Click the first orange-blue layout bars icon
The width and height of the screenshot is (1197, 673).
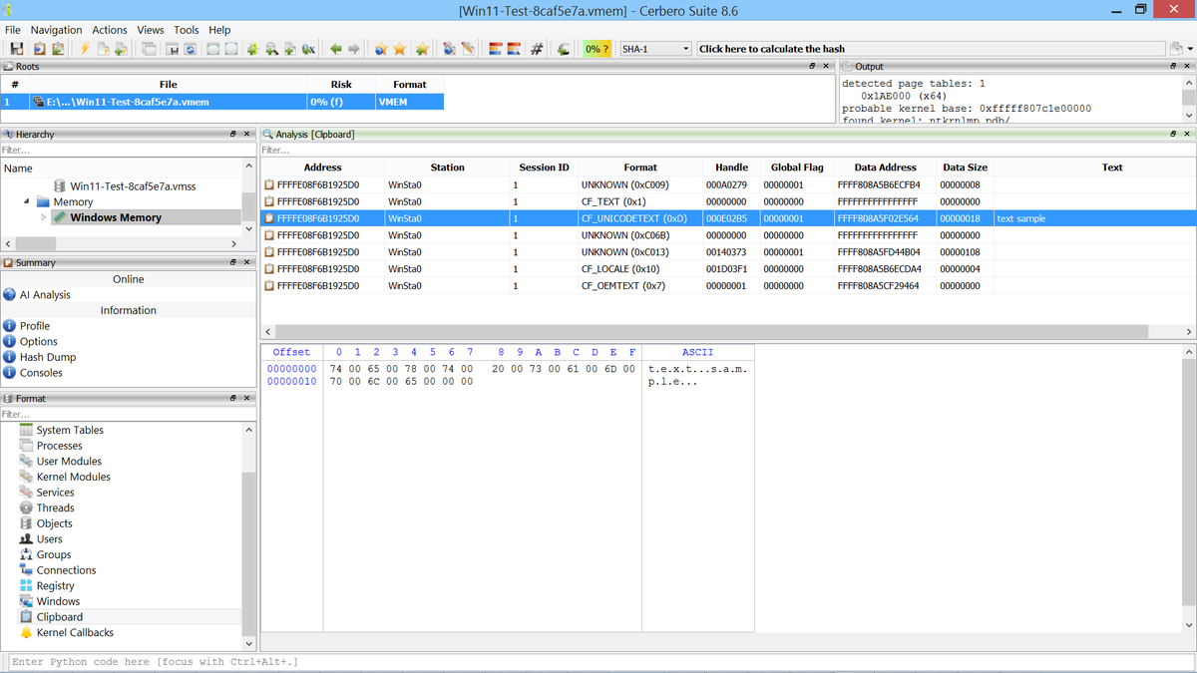[495, 49]
